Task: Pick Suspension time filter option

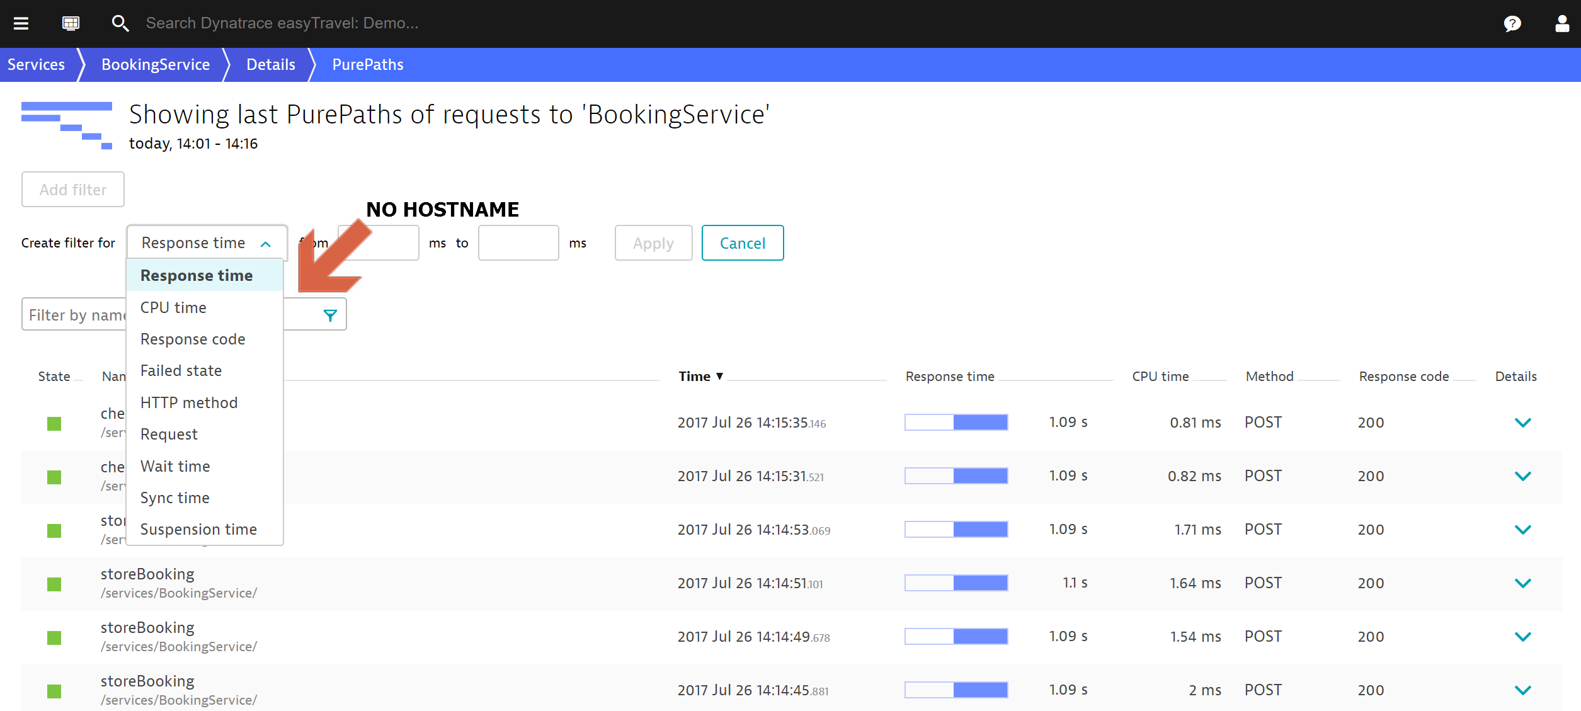Action: (198, 529)
